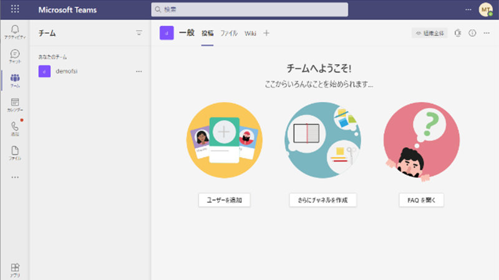
Task: Click the FAQ question mark illustration
Action: (422, 142)
